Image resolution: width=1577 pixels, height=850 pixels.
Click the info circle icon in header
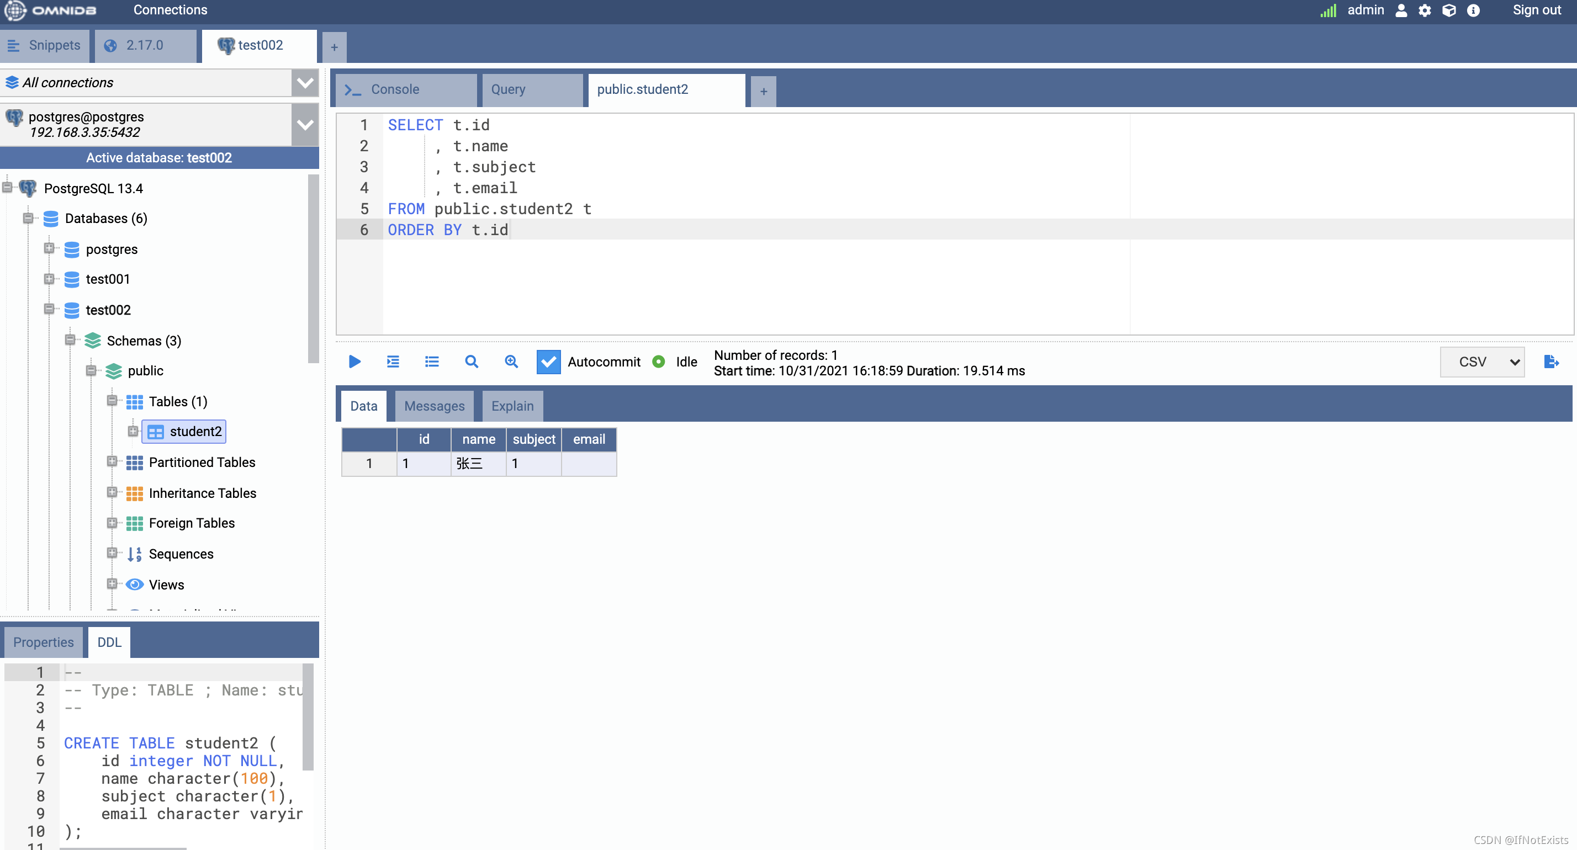[x=1473, y=10]
